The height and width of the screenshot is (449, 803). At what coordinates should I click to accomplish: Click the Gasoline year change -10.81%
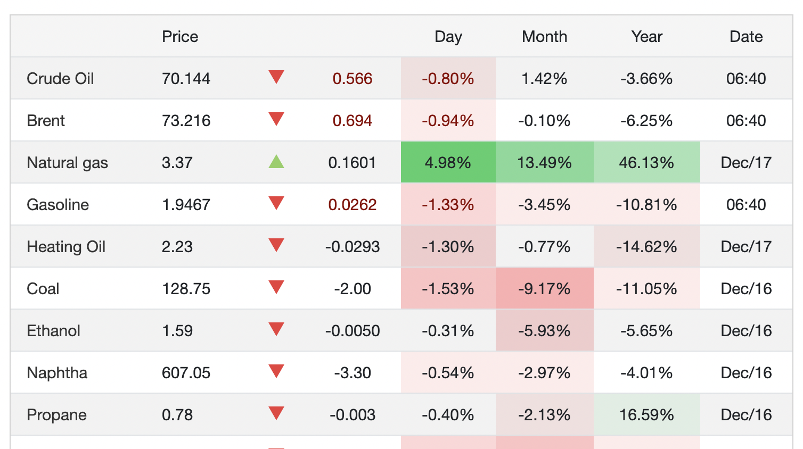[646, 205]
